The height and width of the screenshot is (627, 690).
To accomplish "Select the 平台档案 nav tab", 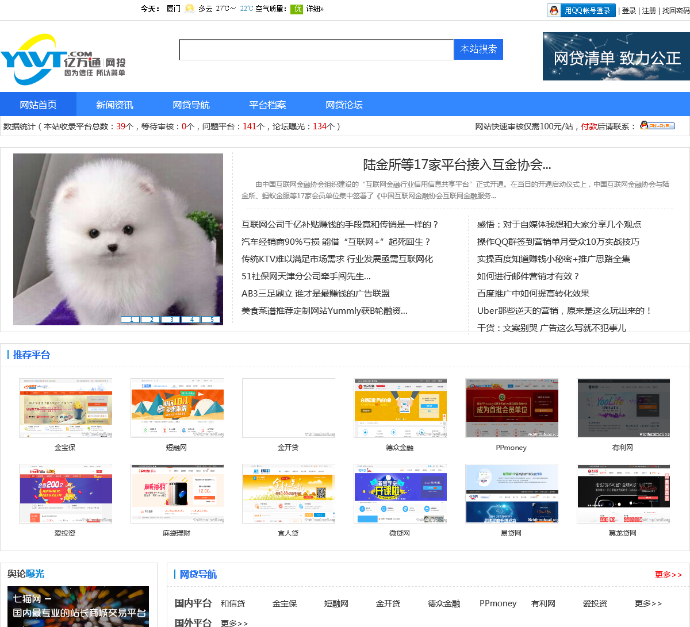I will (x=267, y=105).
